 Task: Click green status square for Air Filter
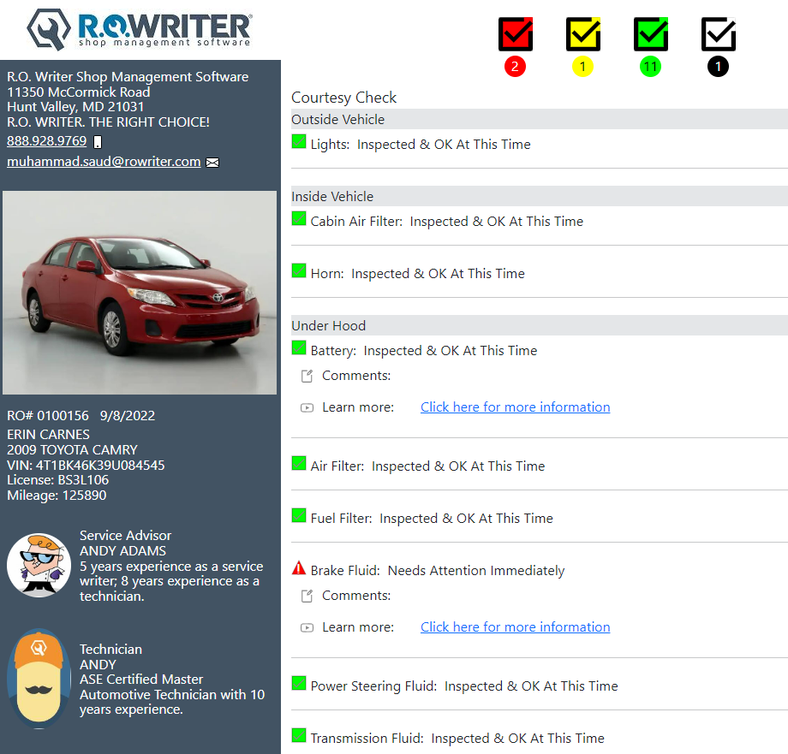click(299, 463)
